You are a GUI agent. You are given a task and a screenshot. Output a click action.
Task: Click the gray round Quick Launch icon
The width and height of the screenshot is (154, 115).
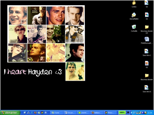tap(46, 113)
